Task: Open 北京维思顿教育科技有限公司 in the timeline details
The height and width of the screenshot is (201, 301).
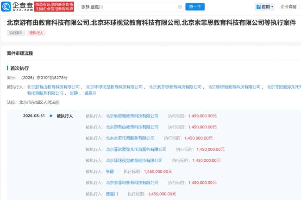Action: [132, 116]
